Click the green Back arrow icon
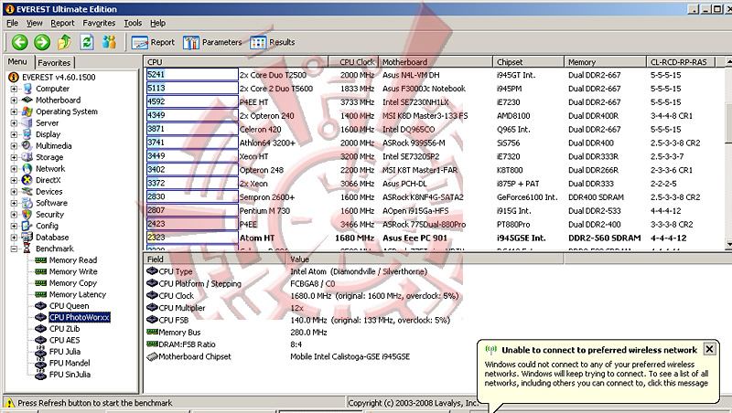Image resolution: width=732 pixels, height=413 pixels. (x=19, y=42)
